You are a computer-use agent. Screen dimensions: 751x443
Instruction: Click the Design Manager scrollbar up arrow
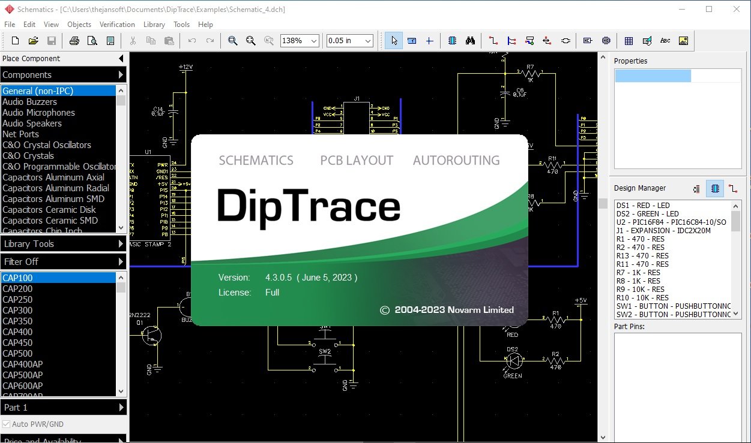point(735,206)
